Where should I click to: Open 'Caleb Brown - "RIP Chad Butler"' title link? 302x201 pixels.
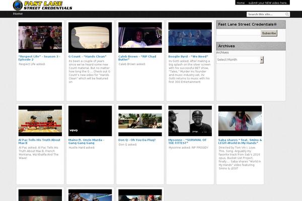(x=137, y=58)
